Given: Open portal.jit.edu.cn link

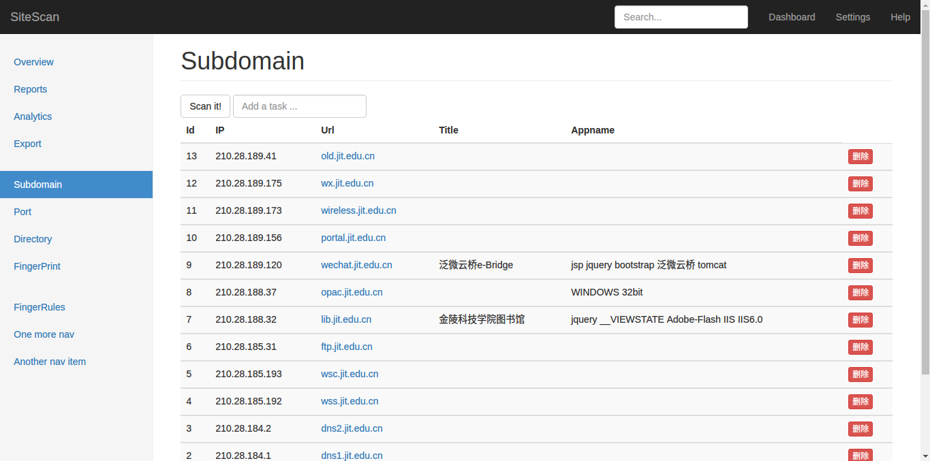Looking at the screenshot, I should [x=353, y=238].
